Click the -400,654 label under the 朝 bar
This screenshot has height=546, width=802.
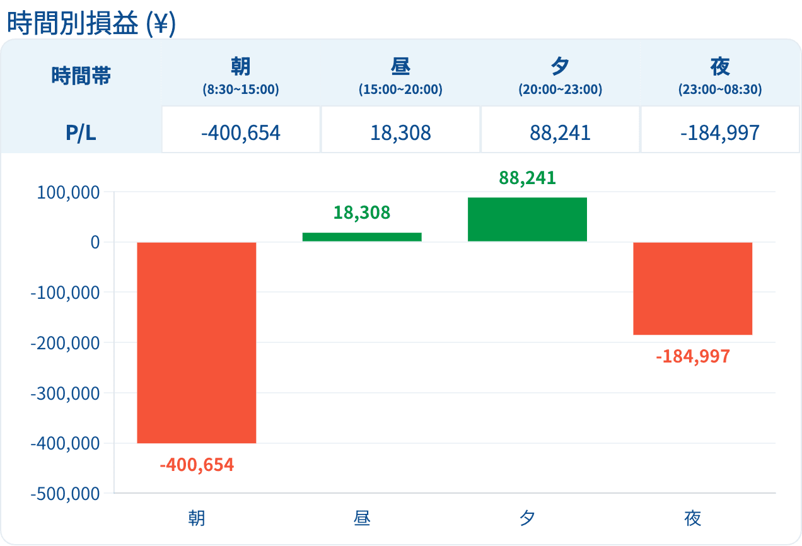click(197, 466)
